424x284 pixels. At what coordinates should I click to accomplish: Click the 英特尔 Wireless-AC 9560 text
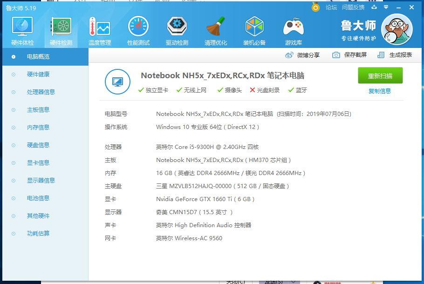click(x=189, y=238)
